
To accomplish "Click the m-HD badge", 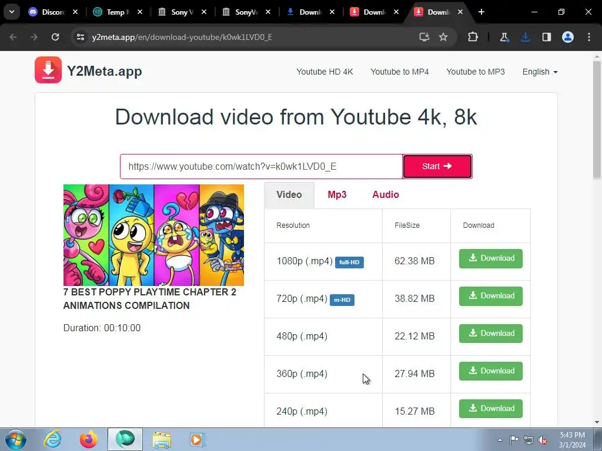I will tap(342, 300).
